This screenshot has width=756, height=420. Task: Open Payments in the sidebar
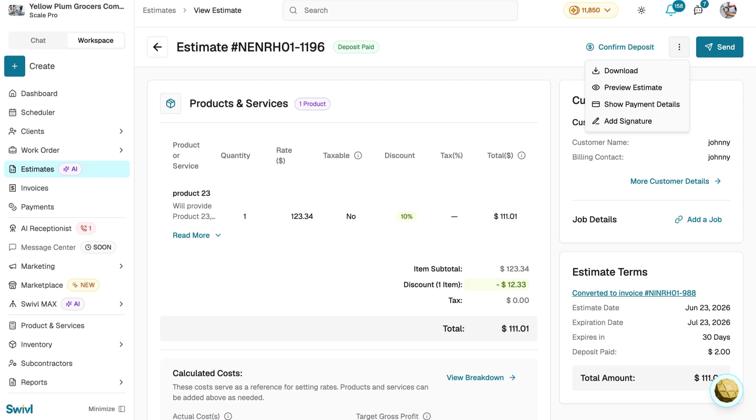(67, 207)
